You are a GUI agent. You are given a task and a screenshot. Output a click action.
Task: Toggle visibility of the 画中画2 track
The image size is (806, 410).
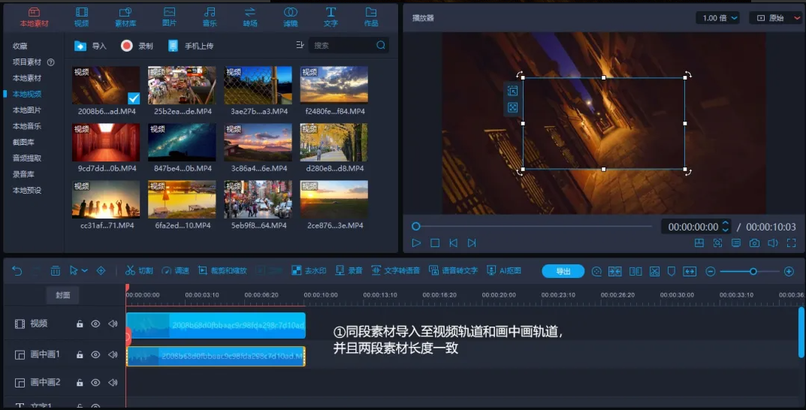(x=95, y=382)
